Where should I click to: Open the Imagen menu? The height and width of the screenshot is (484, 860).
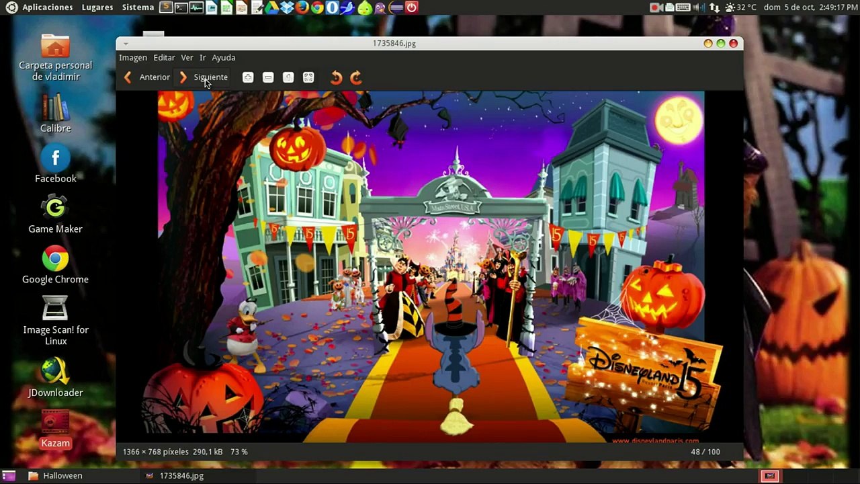[x=133, y=58]
